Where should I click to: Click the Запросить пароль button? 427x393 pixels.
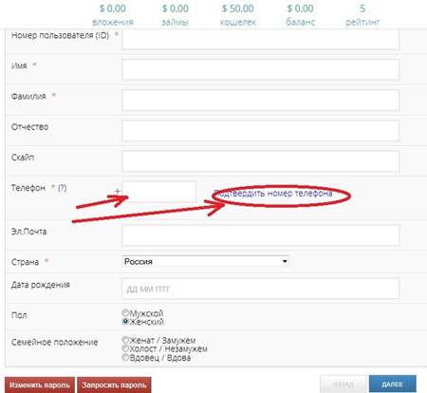click(114, 384)
